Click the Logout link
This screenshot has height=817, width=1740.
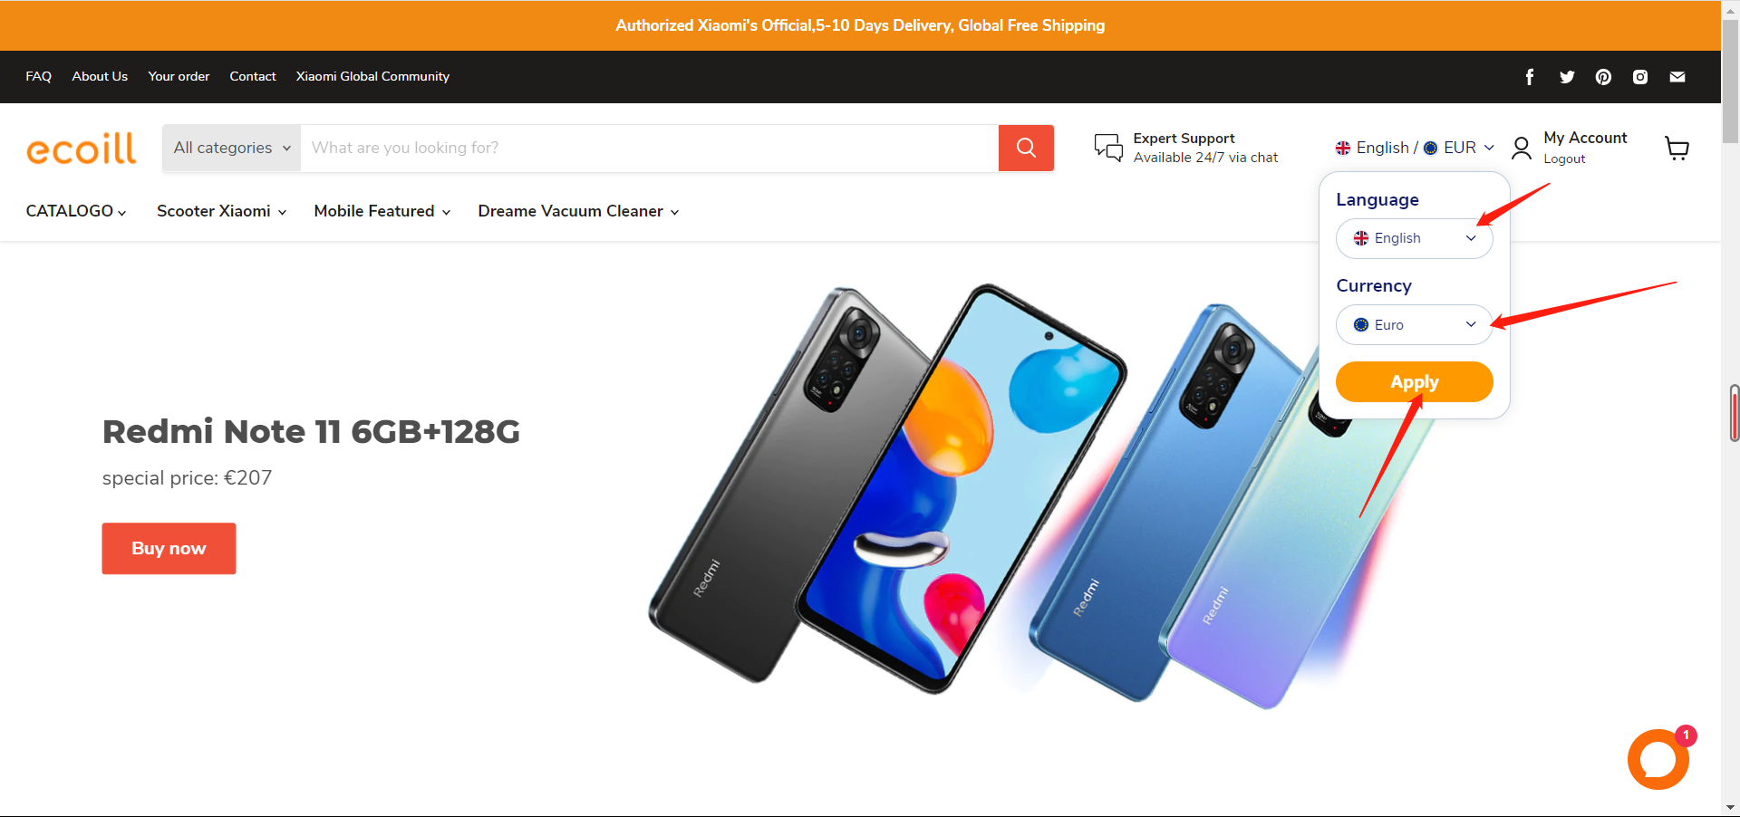tap(1564, 159)
